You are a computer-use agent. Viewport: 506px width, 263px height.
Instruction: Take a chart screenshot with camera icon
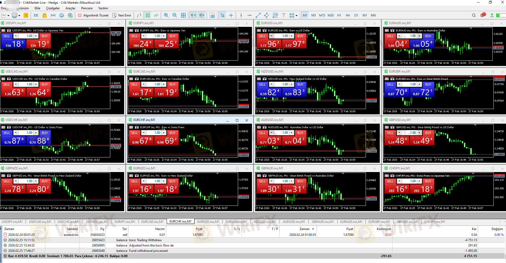212,15
